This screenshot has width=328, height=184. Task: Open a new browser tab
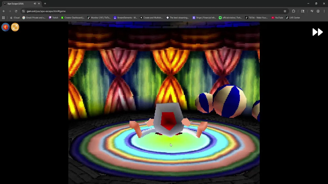click(45, 4)
